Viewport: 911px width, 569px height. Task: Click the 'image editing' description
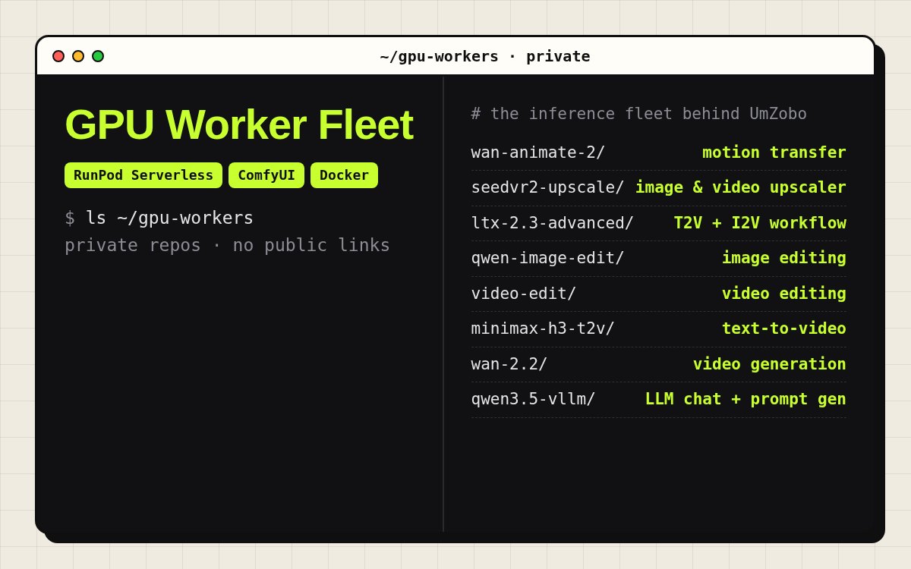tap(784, 258)
